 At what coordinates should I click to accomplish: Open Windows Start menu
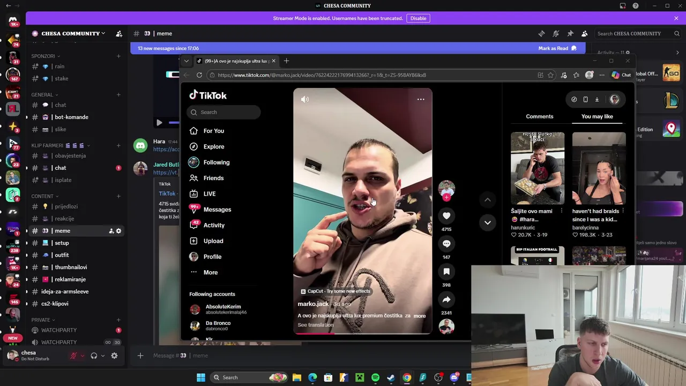(201, 377)
